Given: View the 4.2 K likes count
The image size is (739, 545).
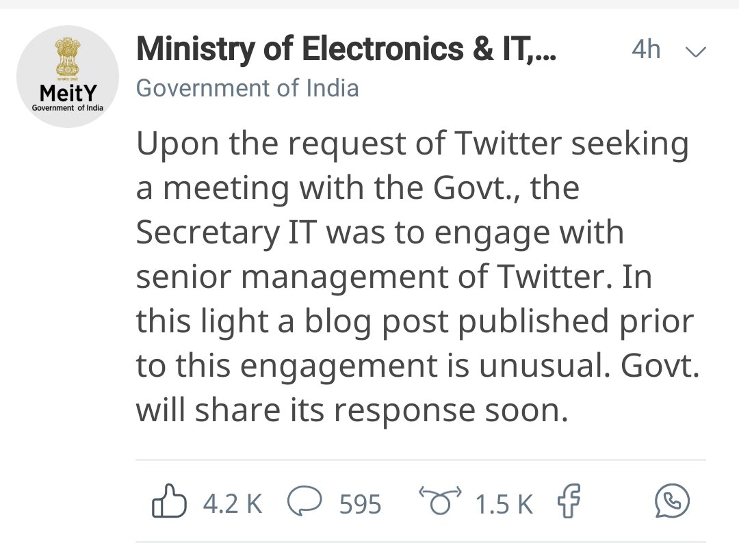Looking at the screenshot, I should pos(233,503).
